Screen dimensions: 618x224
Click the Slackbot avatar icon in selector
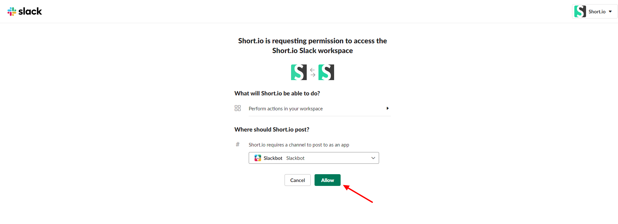click(258, 158)
